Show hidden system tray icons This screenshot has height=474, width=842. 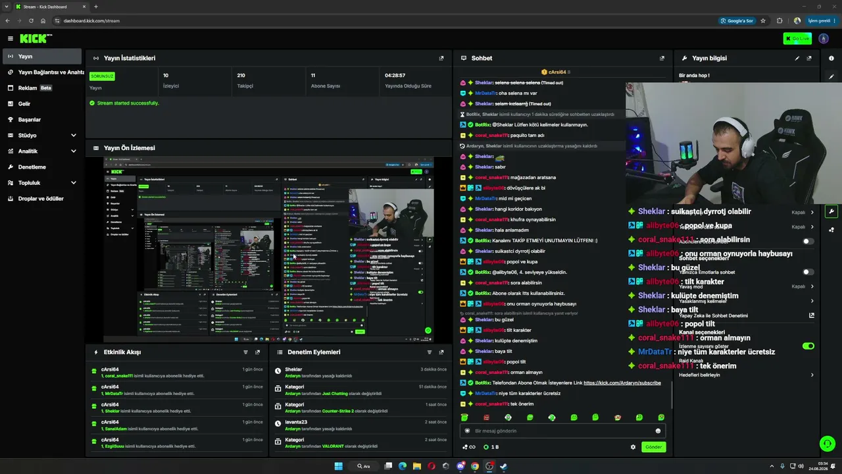[772, 466]
